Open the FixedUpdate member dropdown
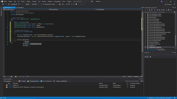Image resolution: width=177 pixels, height=99 pixels. coord(118,10)
